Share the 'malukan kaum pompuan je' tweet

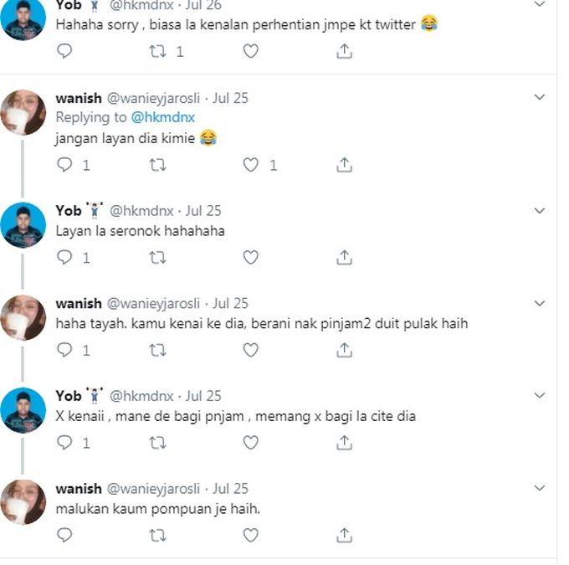[343, 535]
